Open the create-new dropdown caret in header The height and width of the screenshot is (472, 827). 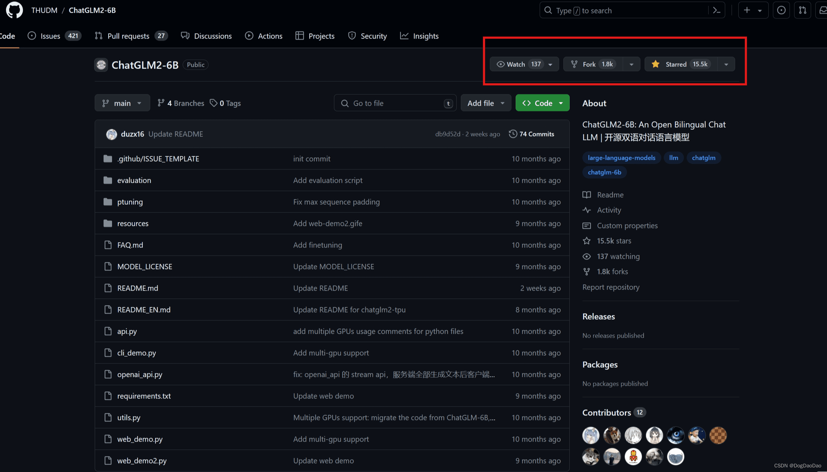(x=760, y=11)
